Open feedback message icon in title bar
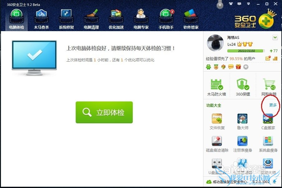Viewport: 282px width, 188px height. (x=239, y=4)
